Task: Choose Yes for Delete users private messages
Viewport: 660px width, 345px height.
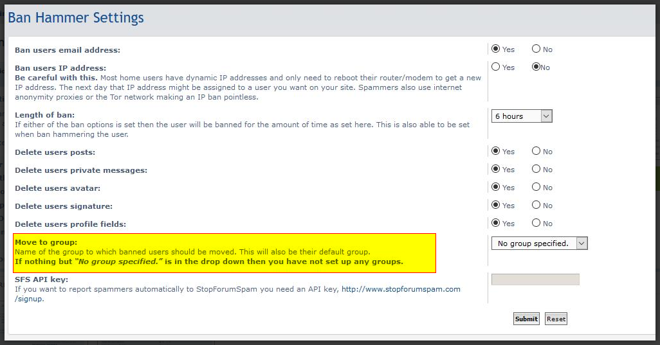Action: click(496, 169)
